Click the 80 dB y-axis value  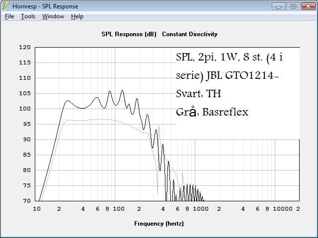pos(26,170)
